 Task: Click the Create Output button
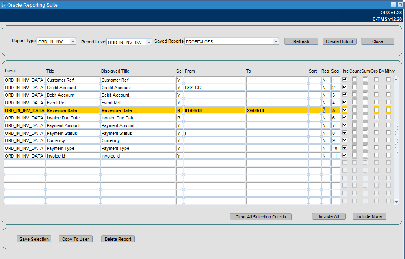pyautogui.click(x=339, y=41)
